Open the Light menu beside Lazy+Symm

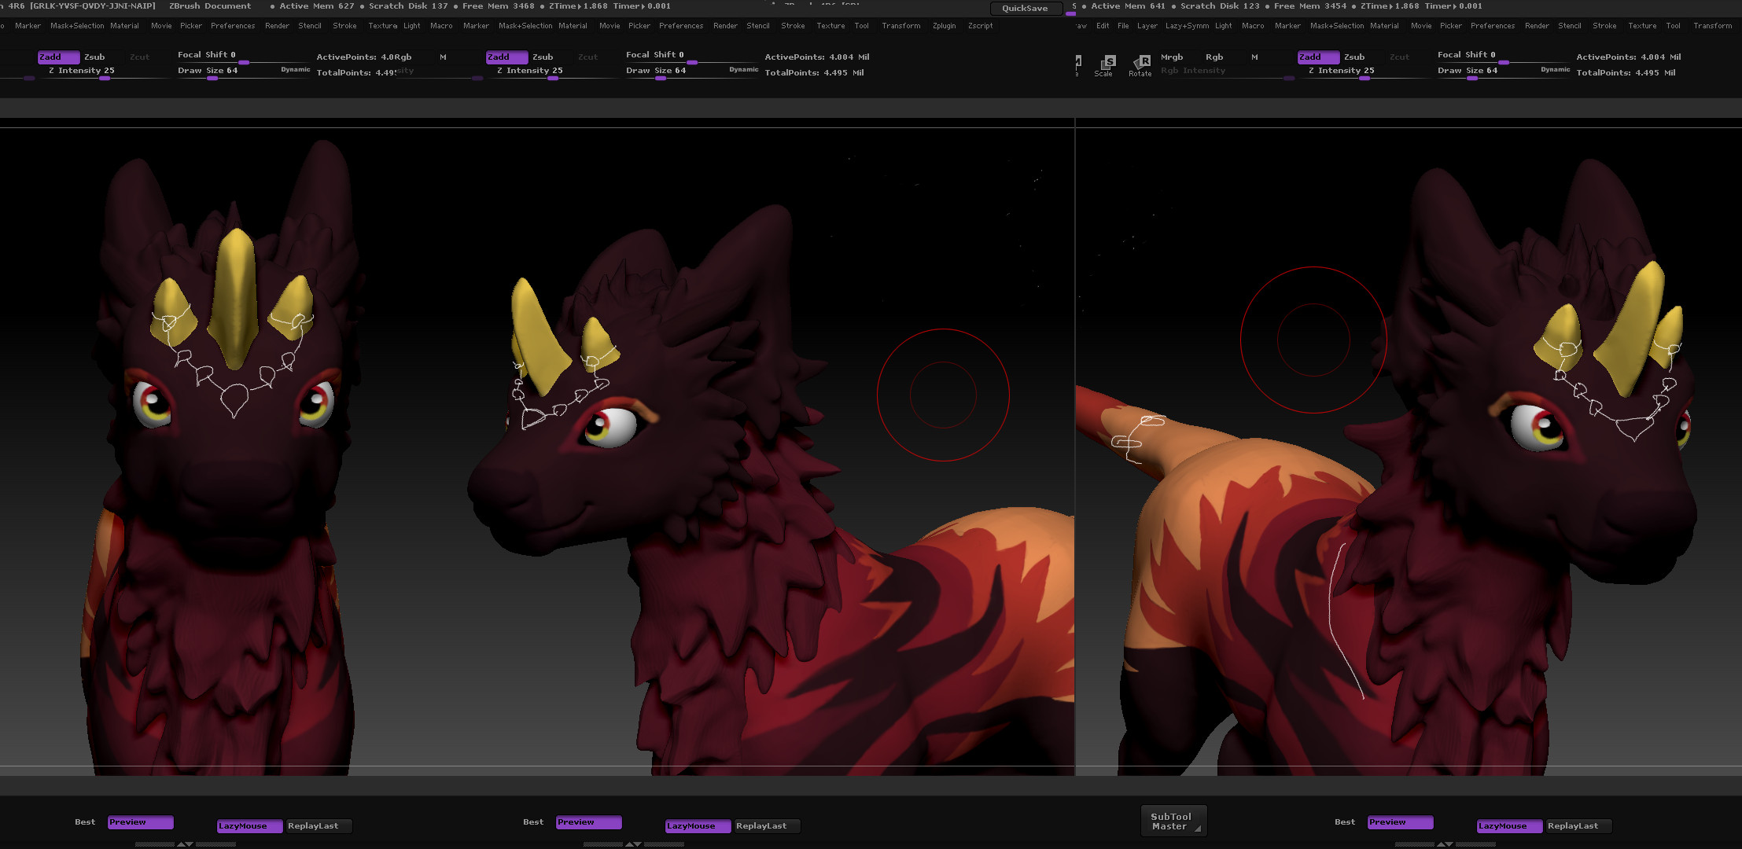[x=1223, y=26]
